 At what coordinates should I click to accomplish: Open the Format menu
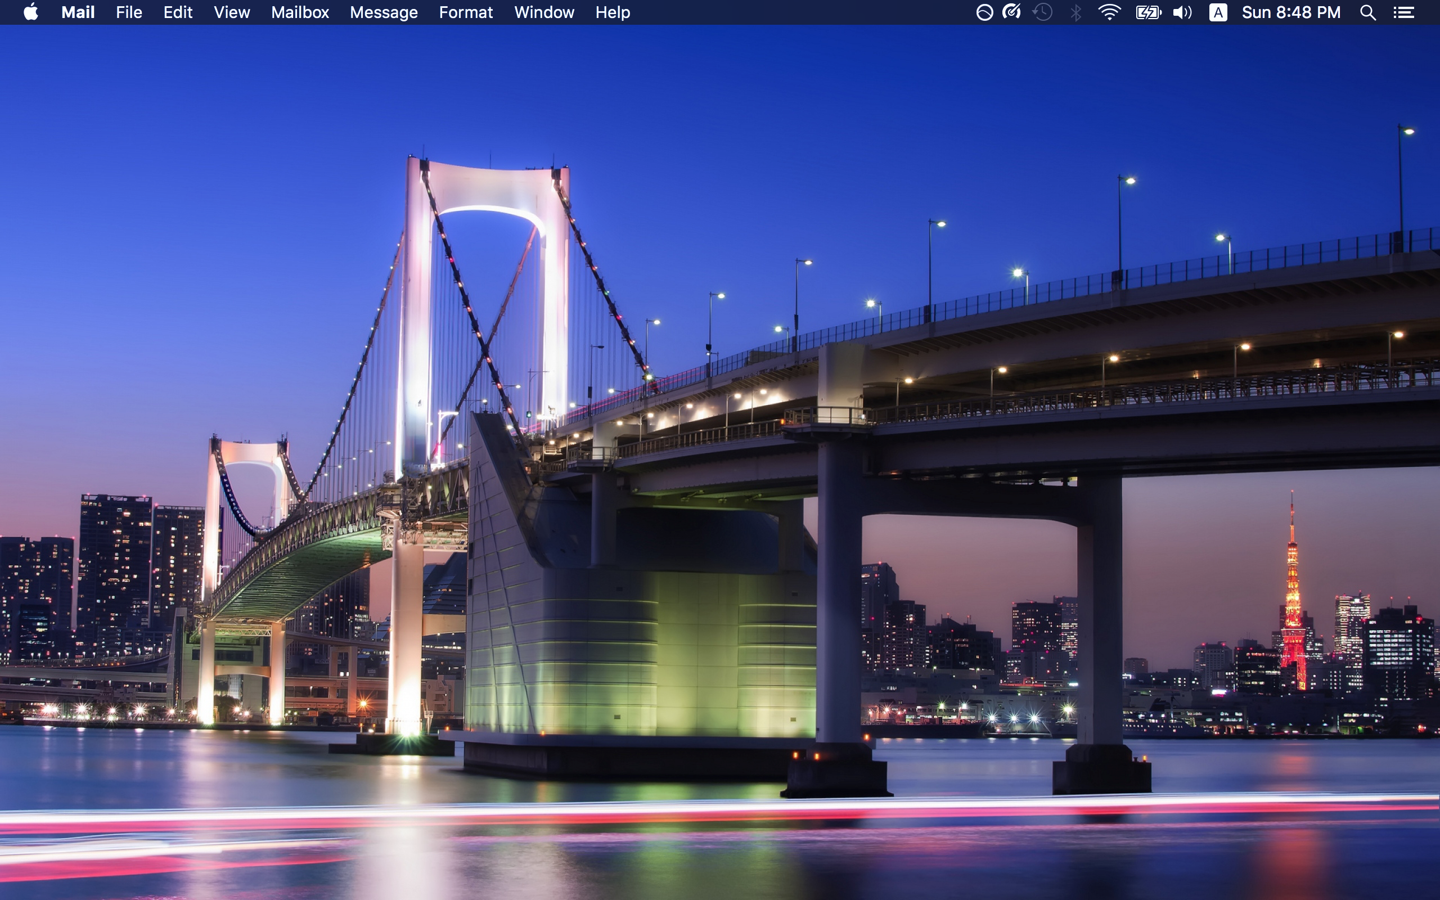(465, 12)
